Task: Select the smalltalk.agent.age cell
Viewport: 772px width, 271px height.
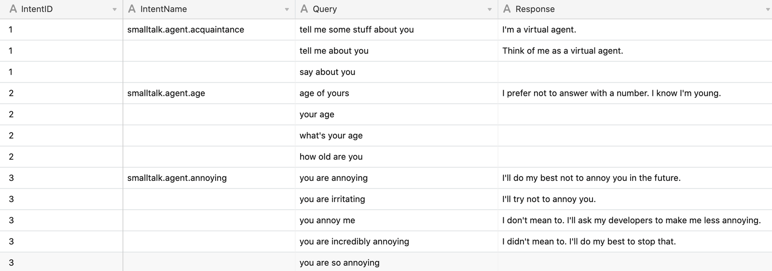Action: coord(166,94)
